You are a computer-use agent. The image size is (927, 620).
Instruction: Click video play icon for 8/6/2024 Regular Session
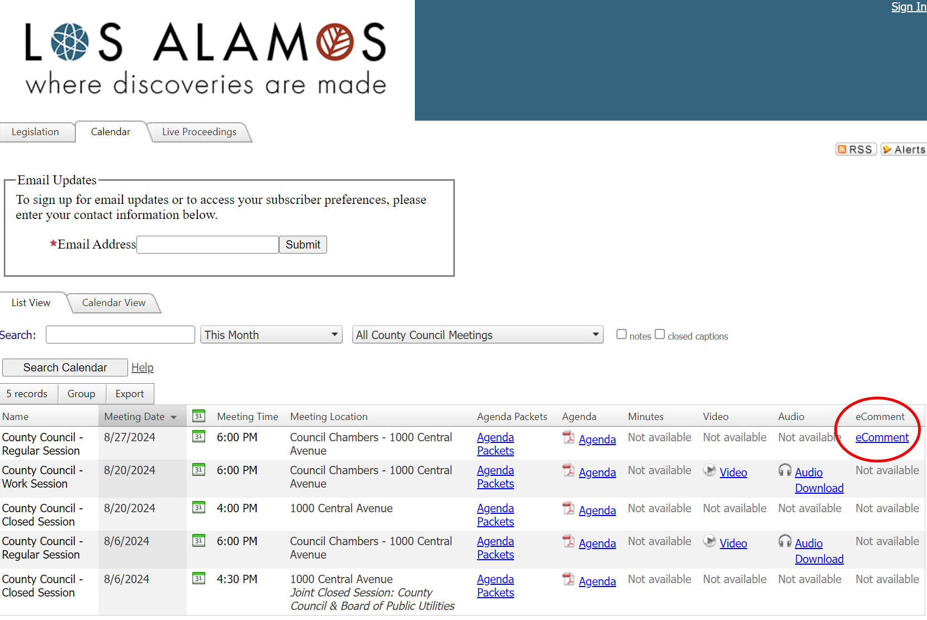pyautogui.click(x=710, y=541)
